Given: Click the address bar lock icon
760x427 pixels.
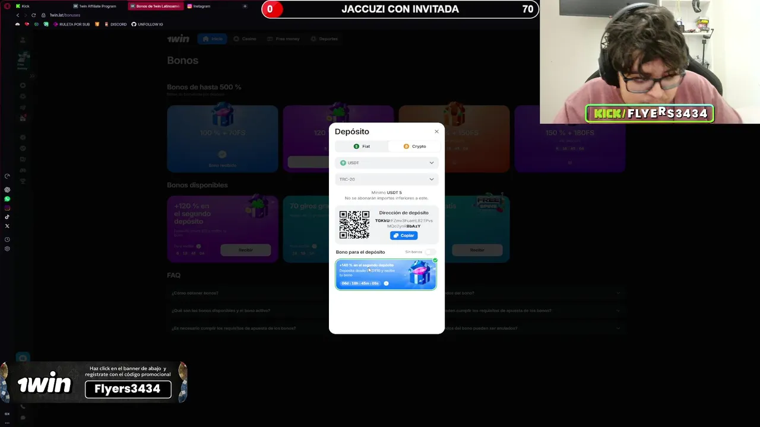Looking at the screenshot, I should [43, 15].
